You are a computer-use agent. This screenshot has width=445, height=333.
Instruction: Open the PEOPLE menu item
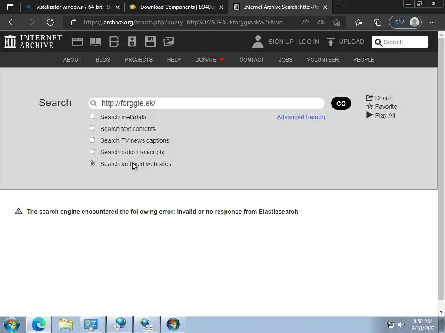[x=363, y=60]
